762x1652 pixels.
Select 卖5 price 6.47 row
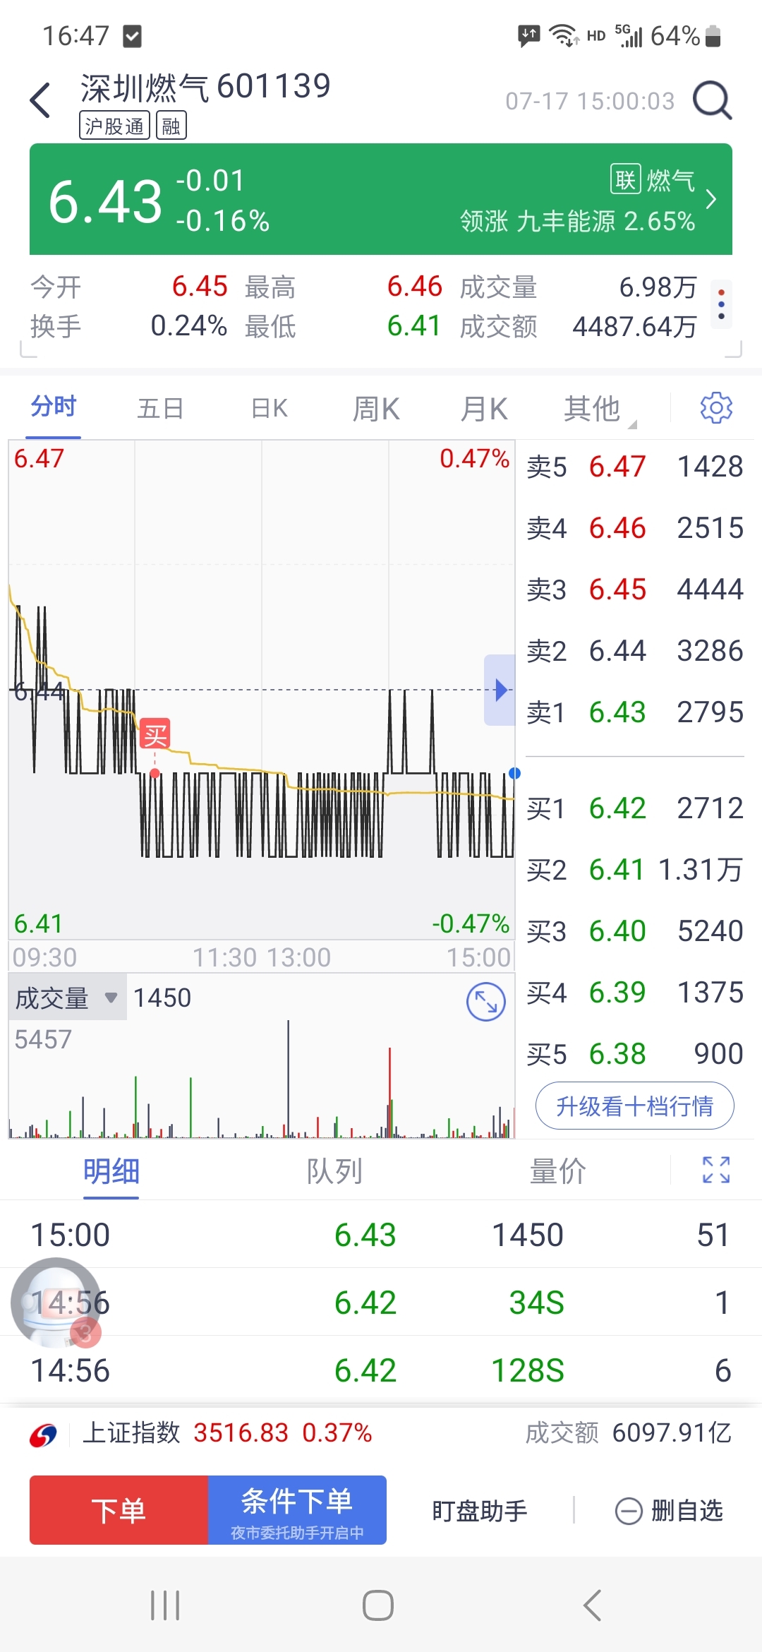pyautogui.click(x=635, y=467)
